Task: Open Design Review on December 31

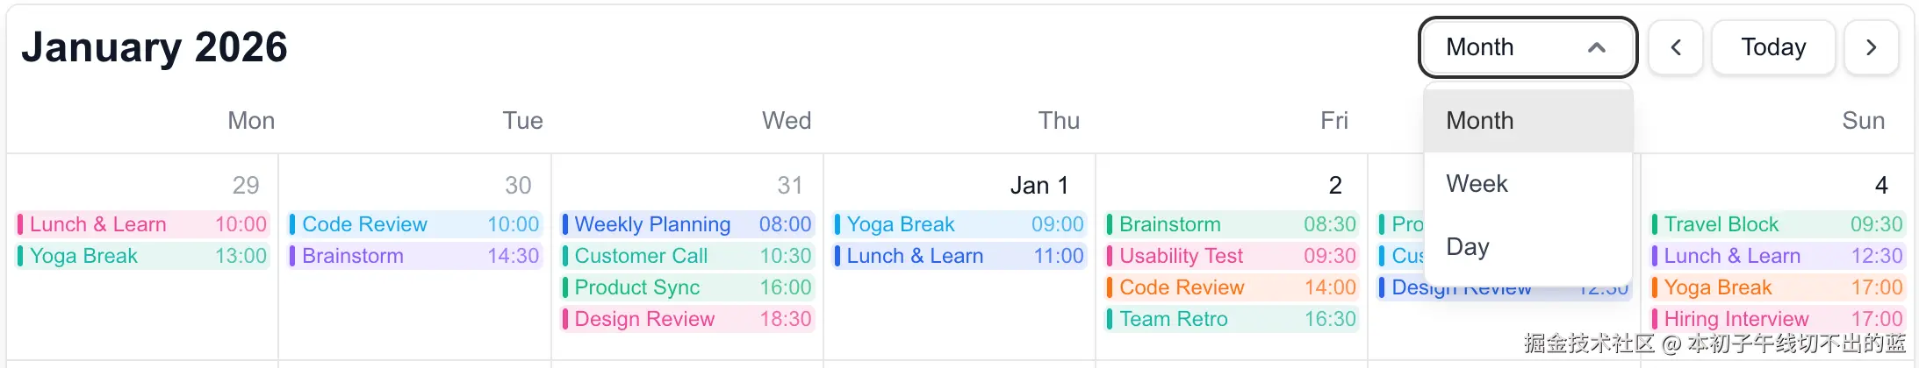Action: coord(687,319)
